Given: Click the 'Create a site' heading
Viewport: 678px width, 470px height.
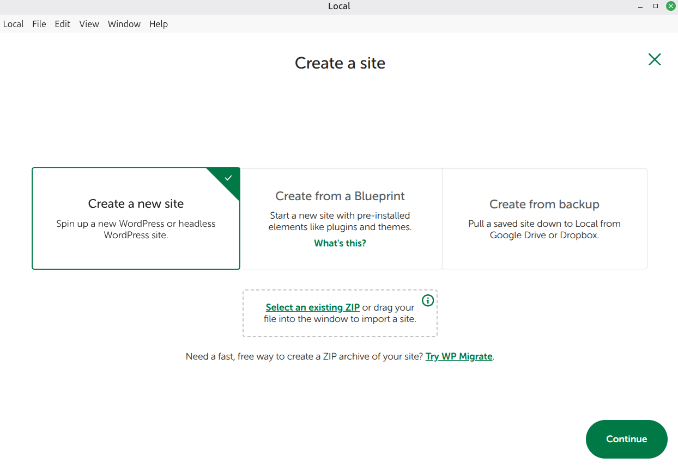Looking at the screenshot, I should pos(340,63).
